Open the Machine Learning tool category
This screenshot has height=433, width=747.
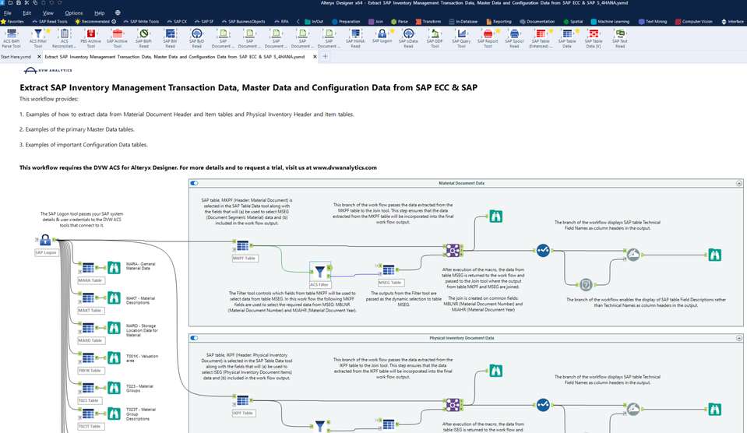610,22
